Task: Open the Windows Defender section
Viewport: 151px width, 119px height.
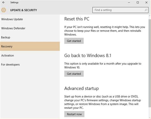Action: [x=30, y=28]
